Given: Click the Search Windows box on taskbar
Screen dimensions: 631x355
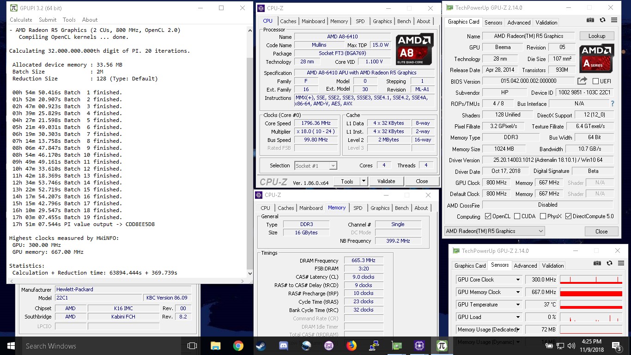Looking at the screenshot, I should [x=102, y=346].
